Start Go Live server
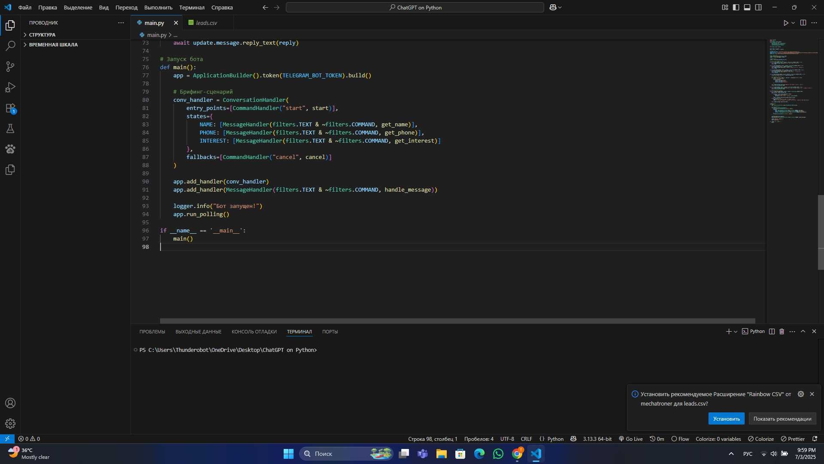The image size is (824, 464). [630, 439]
